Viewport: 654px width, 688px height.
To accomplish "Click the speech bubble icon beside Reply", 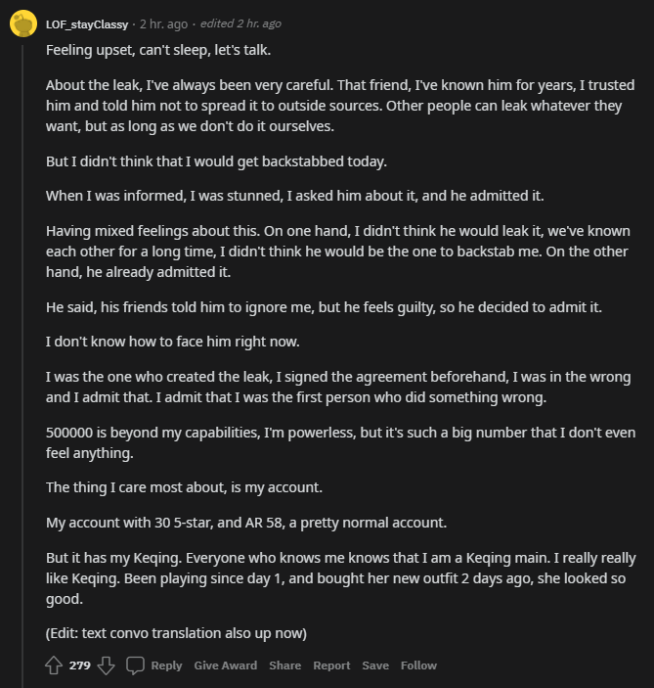I will coord(135,665).
